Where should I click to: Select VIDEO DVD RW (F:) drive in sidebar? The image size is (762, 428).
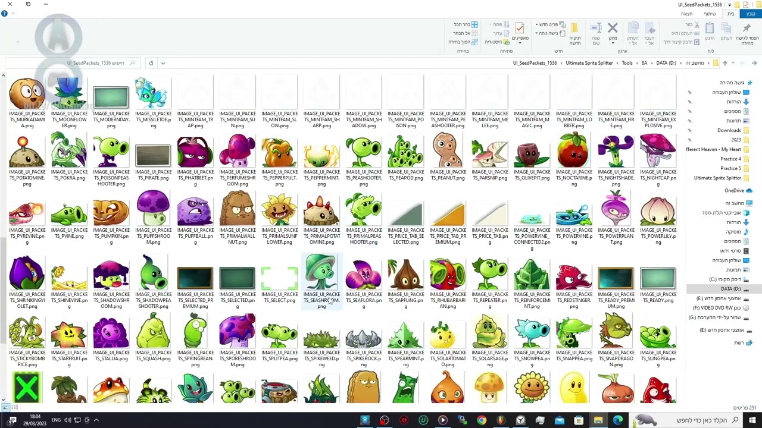coord(721,308)
